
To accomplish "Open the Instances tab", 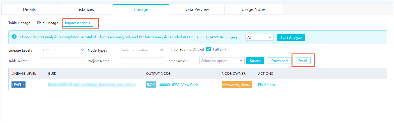I will (85, 9).
